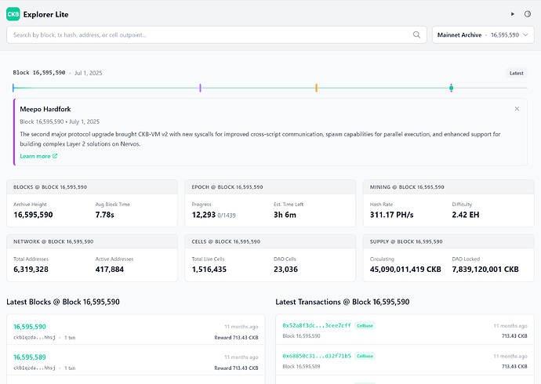Click the Difficulty value 2.42 EH
This screenshot has width=541, height=384.
(x=466, y=215)
